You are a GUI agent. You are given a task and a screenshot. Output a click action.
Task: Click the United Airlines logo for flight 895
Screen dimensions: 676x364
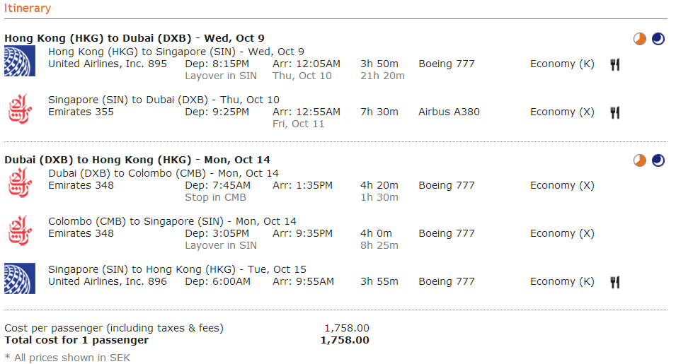pyautogui.click(x=19, y=61)
